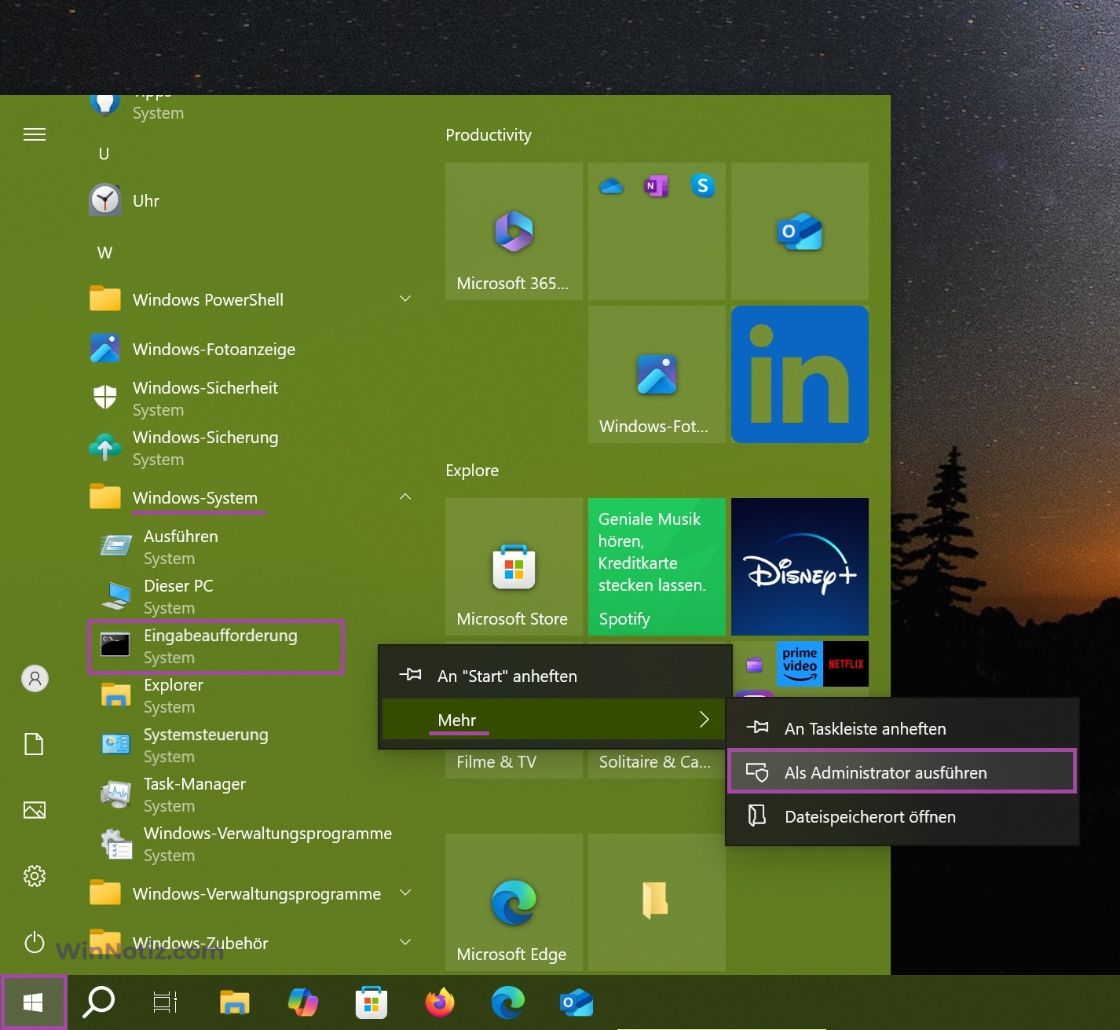
Task: Expand Windows-Verwaltungsprogramme folder chevron
Action: click(x=405, y=893)
